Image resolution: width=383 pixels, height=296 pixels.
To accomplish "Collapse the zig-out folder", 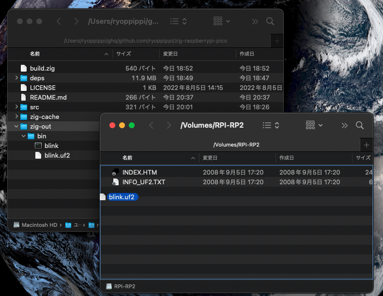I will [16, 126].
